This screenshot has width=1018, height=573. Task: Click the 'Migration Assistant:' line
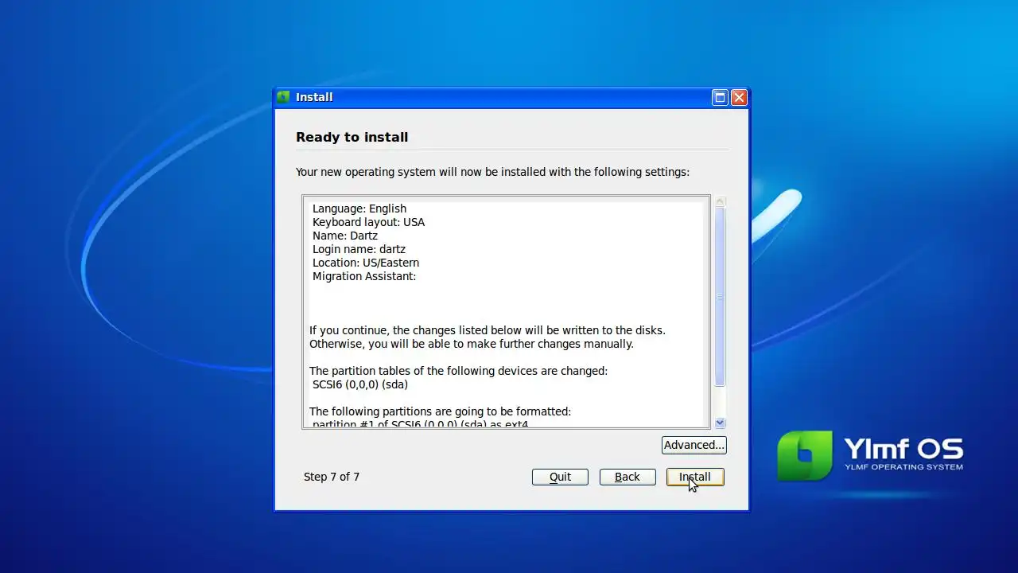(x=364, y=276)
